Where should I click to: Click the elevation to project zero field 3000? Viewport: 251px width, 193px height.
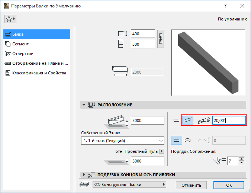click(147, 161)
